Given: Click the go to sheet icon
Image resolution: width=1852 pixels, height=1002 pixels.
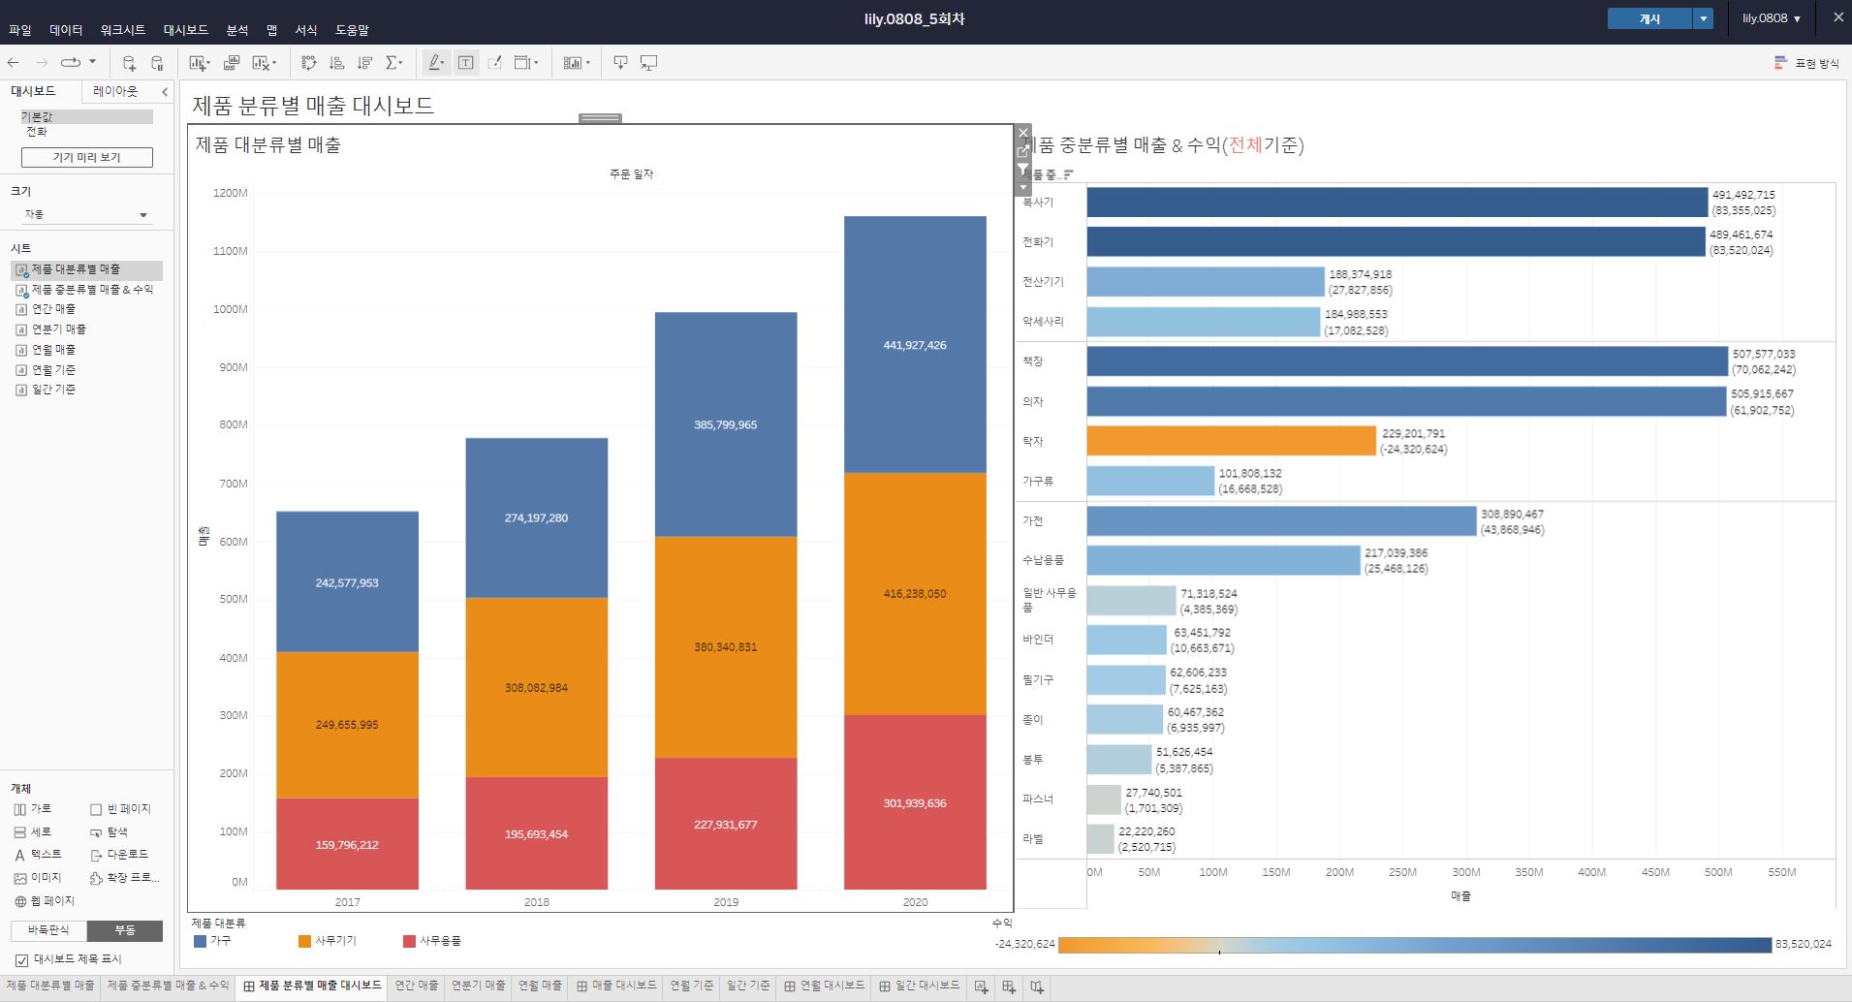Looking at the screenshot, I should tap(1022, 151).
